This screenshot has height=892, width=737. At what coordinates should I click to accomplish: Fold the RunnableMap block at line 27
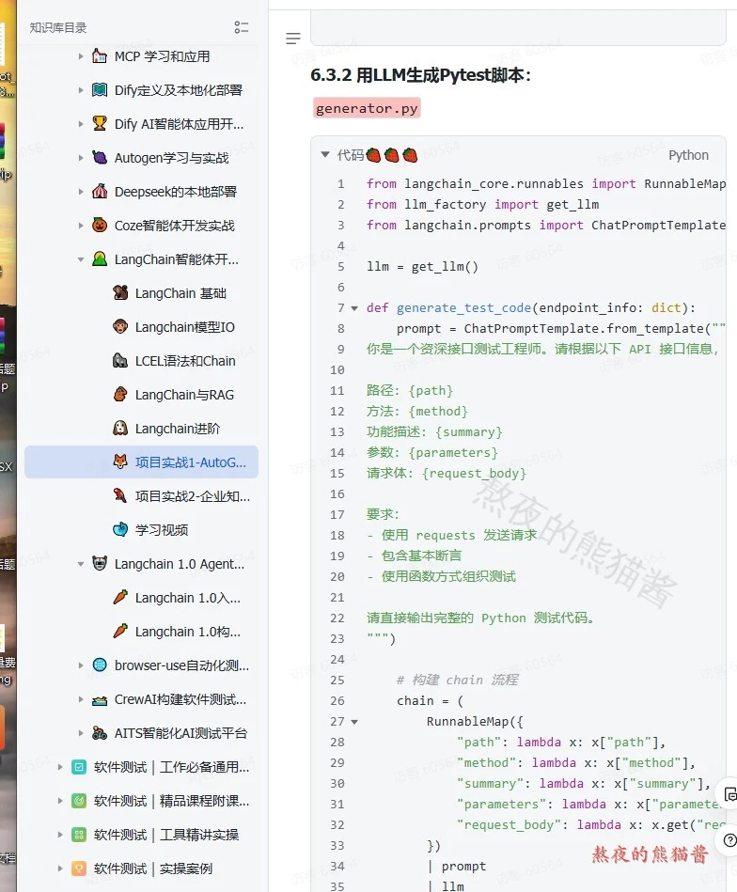[354, 722]
